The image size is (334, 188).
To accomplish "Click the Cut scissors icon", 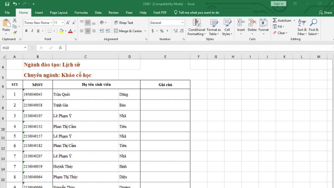I will coord(15,20).
